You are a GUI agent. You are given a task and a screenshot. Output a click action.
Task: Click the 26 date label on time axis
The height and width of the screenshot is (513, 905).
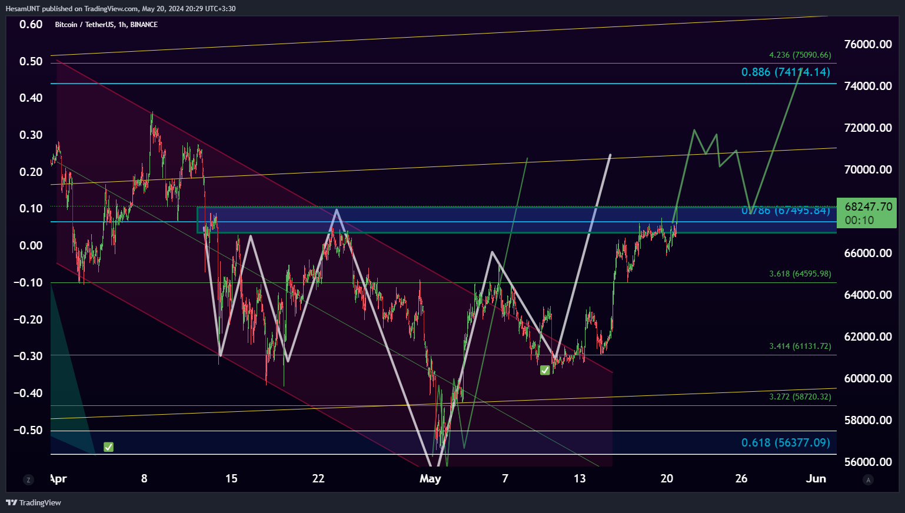(x=741, y=478)
